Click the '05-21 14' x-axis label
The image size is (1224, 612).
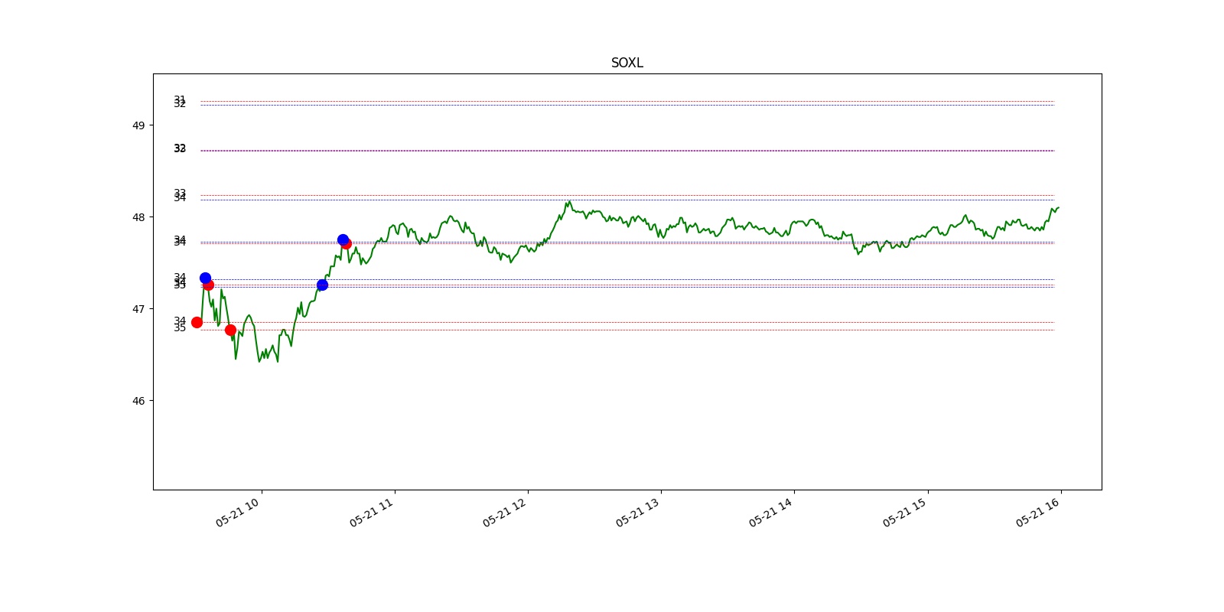[771, 513]
